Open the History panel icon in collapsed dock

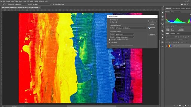tap(162, 10)
